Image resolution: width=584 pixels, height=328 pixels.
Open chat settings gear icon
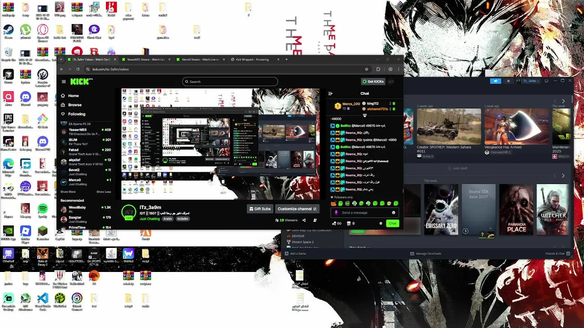click(381, 223)
